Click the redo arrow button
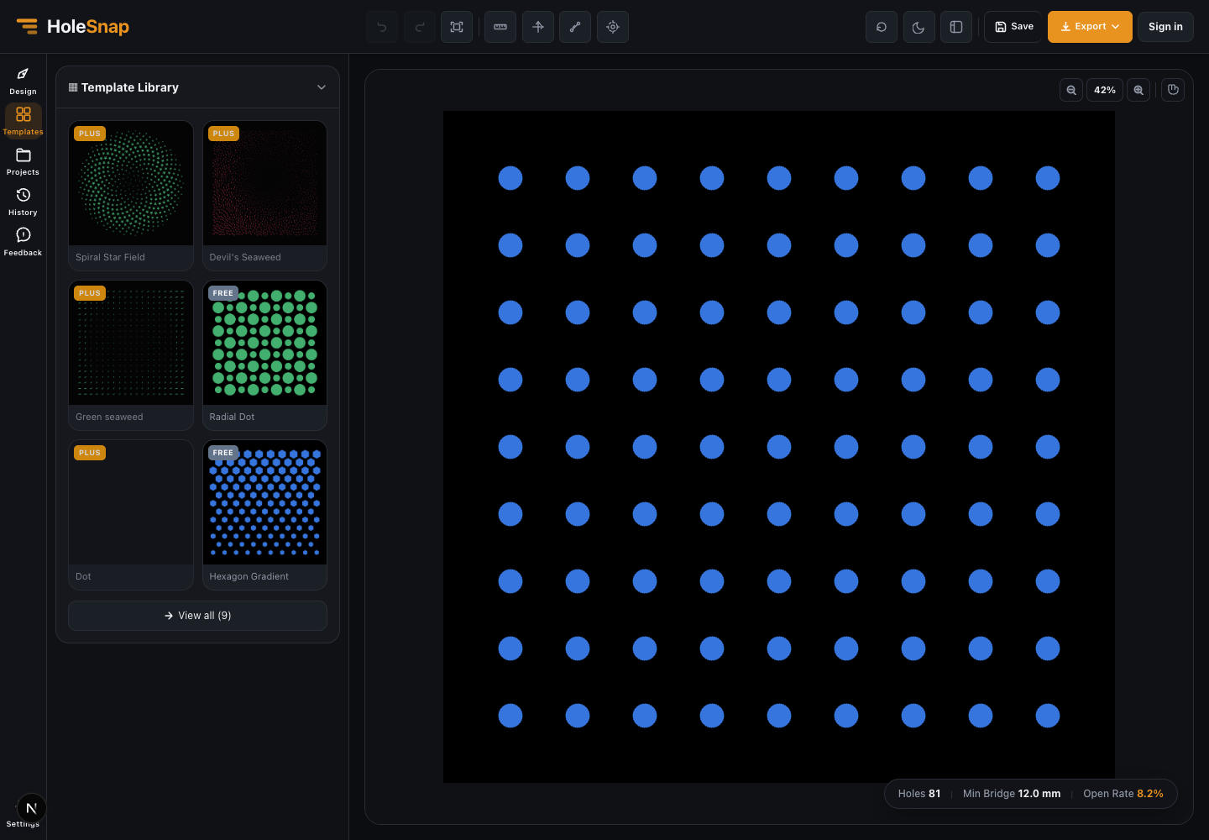1209x840 pixels. click(420, 27)
